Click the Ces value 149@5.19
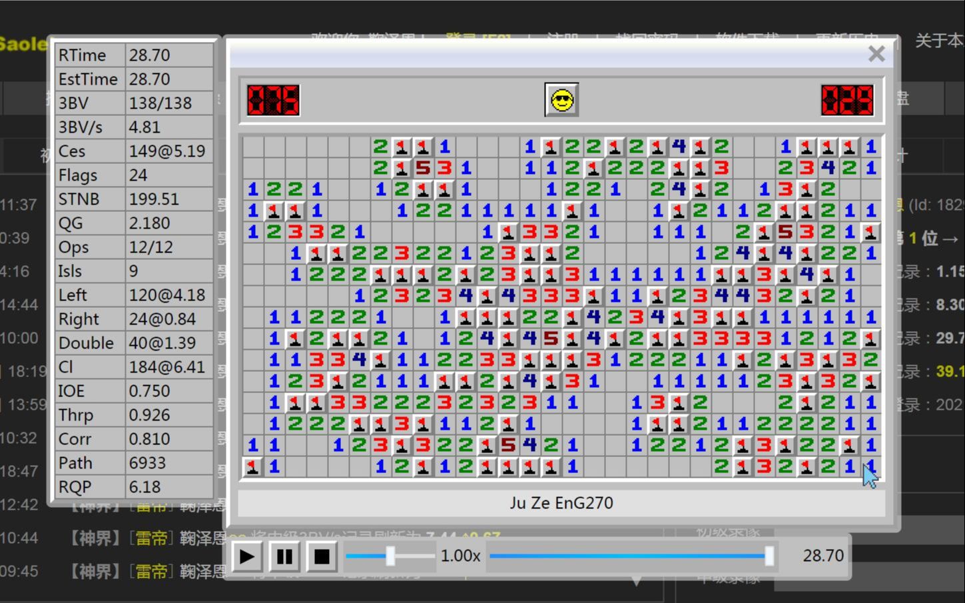This screenshot has width=965, height=603. [x=168, y=151]
